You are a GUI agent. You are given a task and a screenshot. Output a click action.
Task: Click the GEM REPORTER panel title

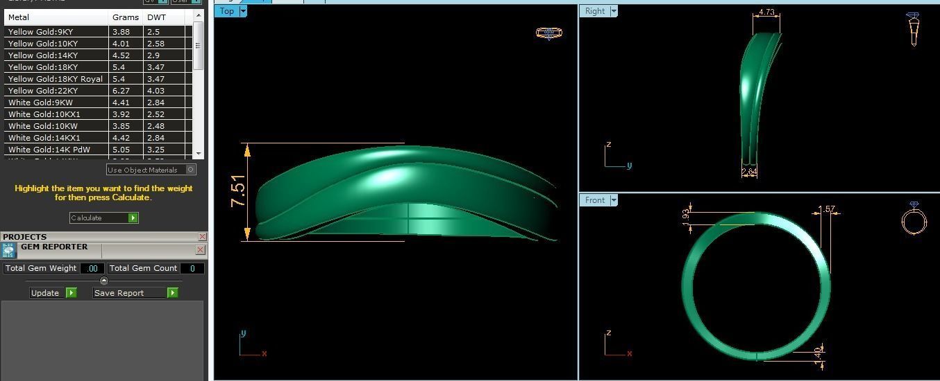point(54,247)
